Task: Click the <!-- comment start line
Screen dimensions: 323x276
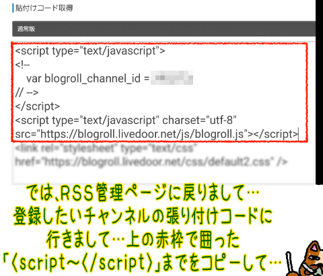Action: click(22, 65)
